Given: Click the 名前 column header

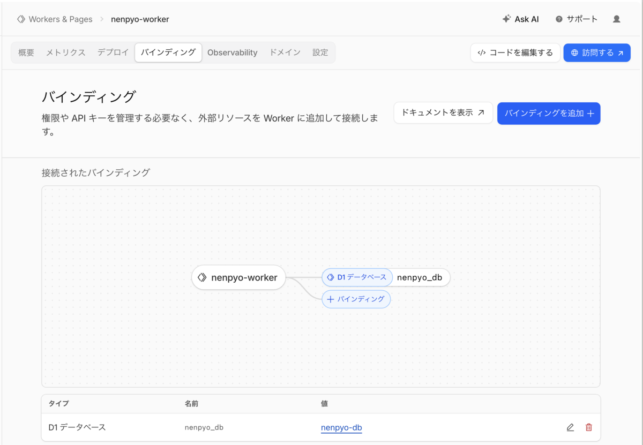Looking at the screenshot, I should tap(192, 403).
